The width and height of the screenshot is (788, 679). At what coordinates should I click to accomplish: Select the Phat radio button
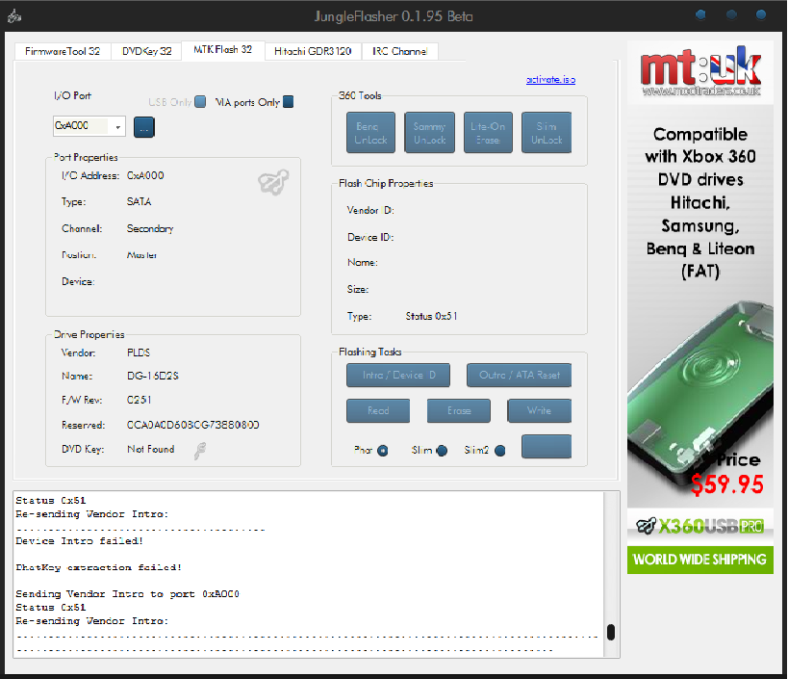coord(383,450)
